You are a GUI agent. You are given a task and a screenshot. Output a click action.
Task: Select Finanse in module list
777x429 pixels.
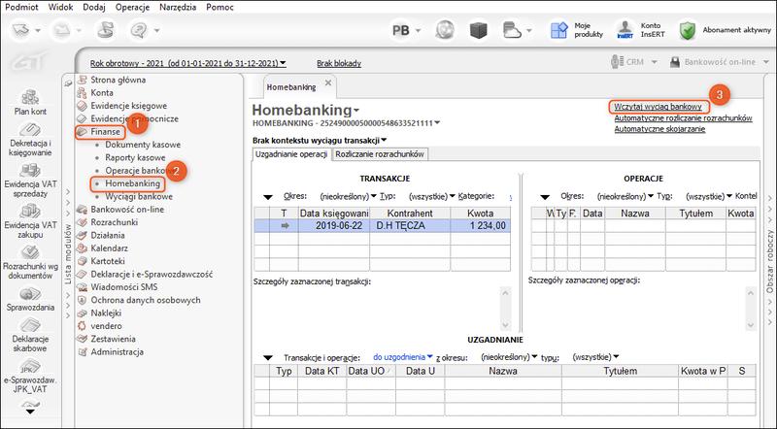tap(105, 132)
